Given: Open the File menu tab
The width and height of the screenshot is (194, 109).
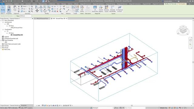Looking at the screenshot, I should point(2,4).
